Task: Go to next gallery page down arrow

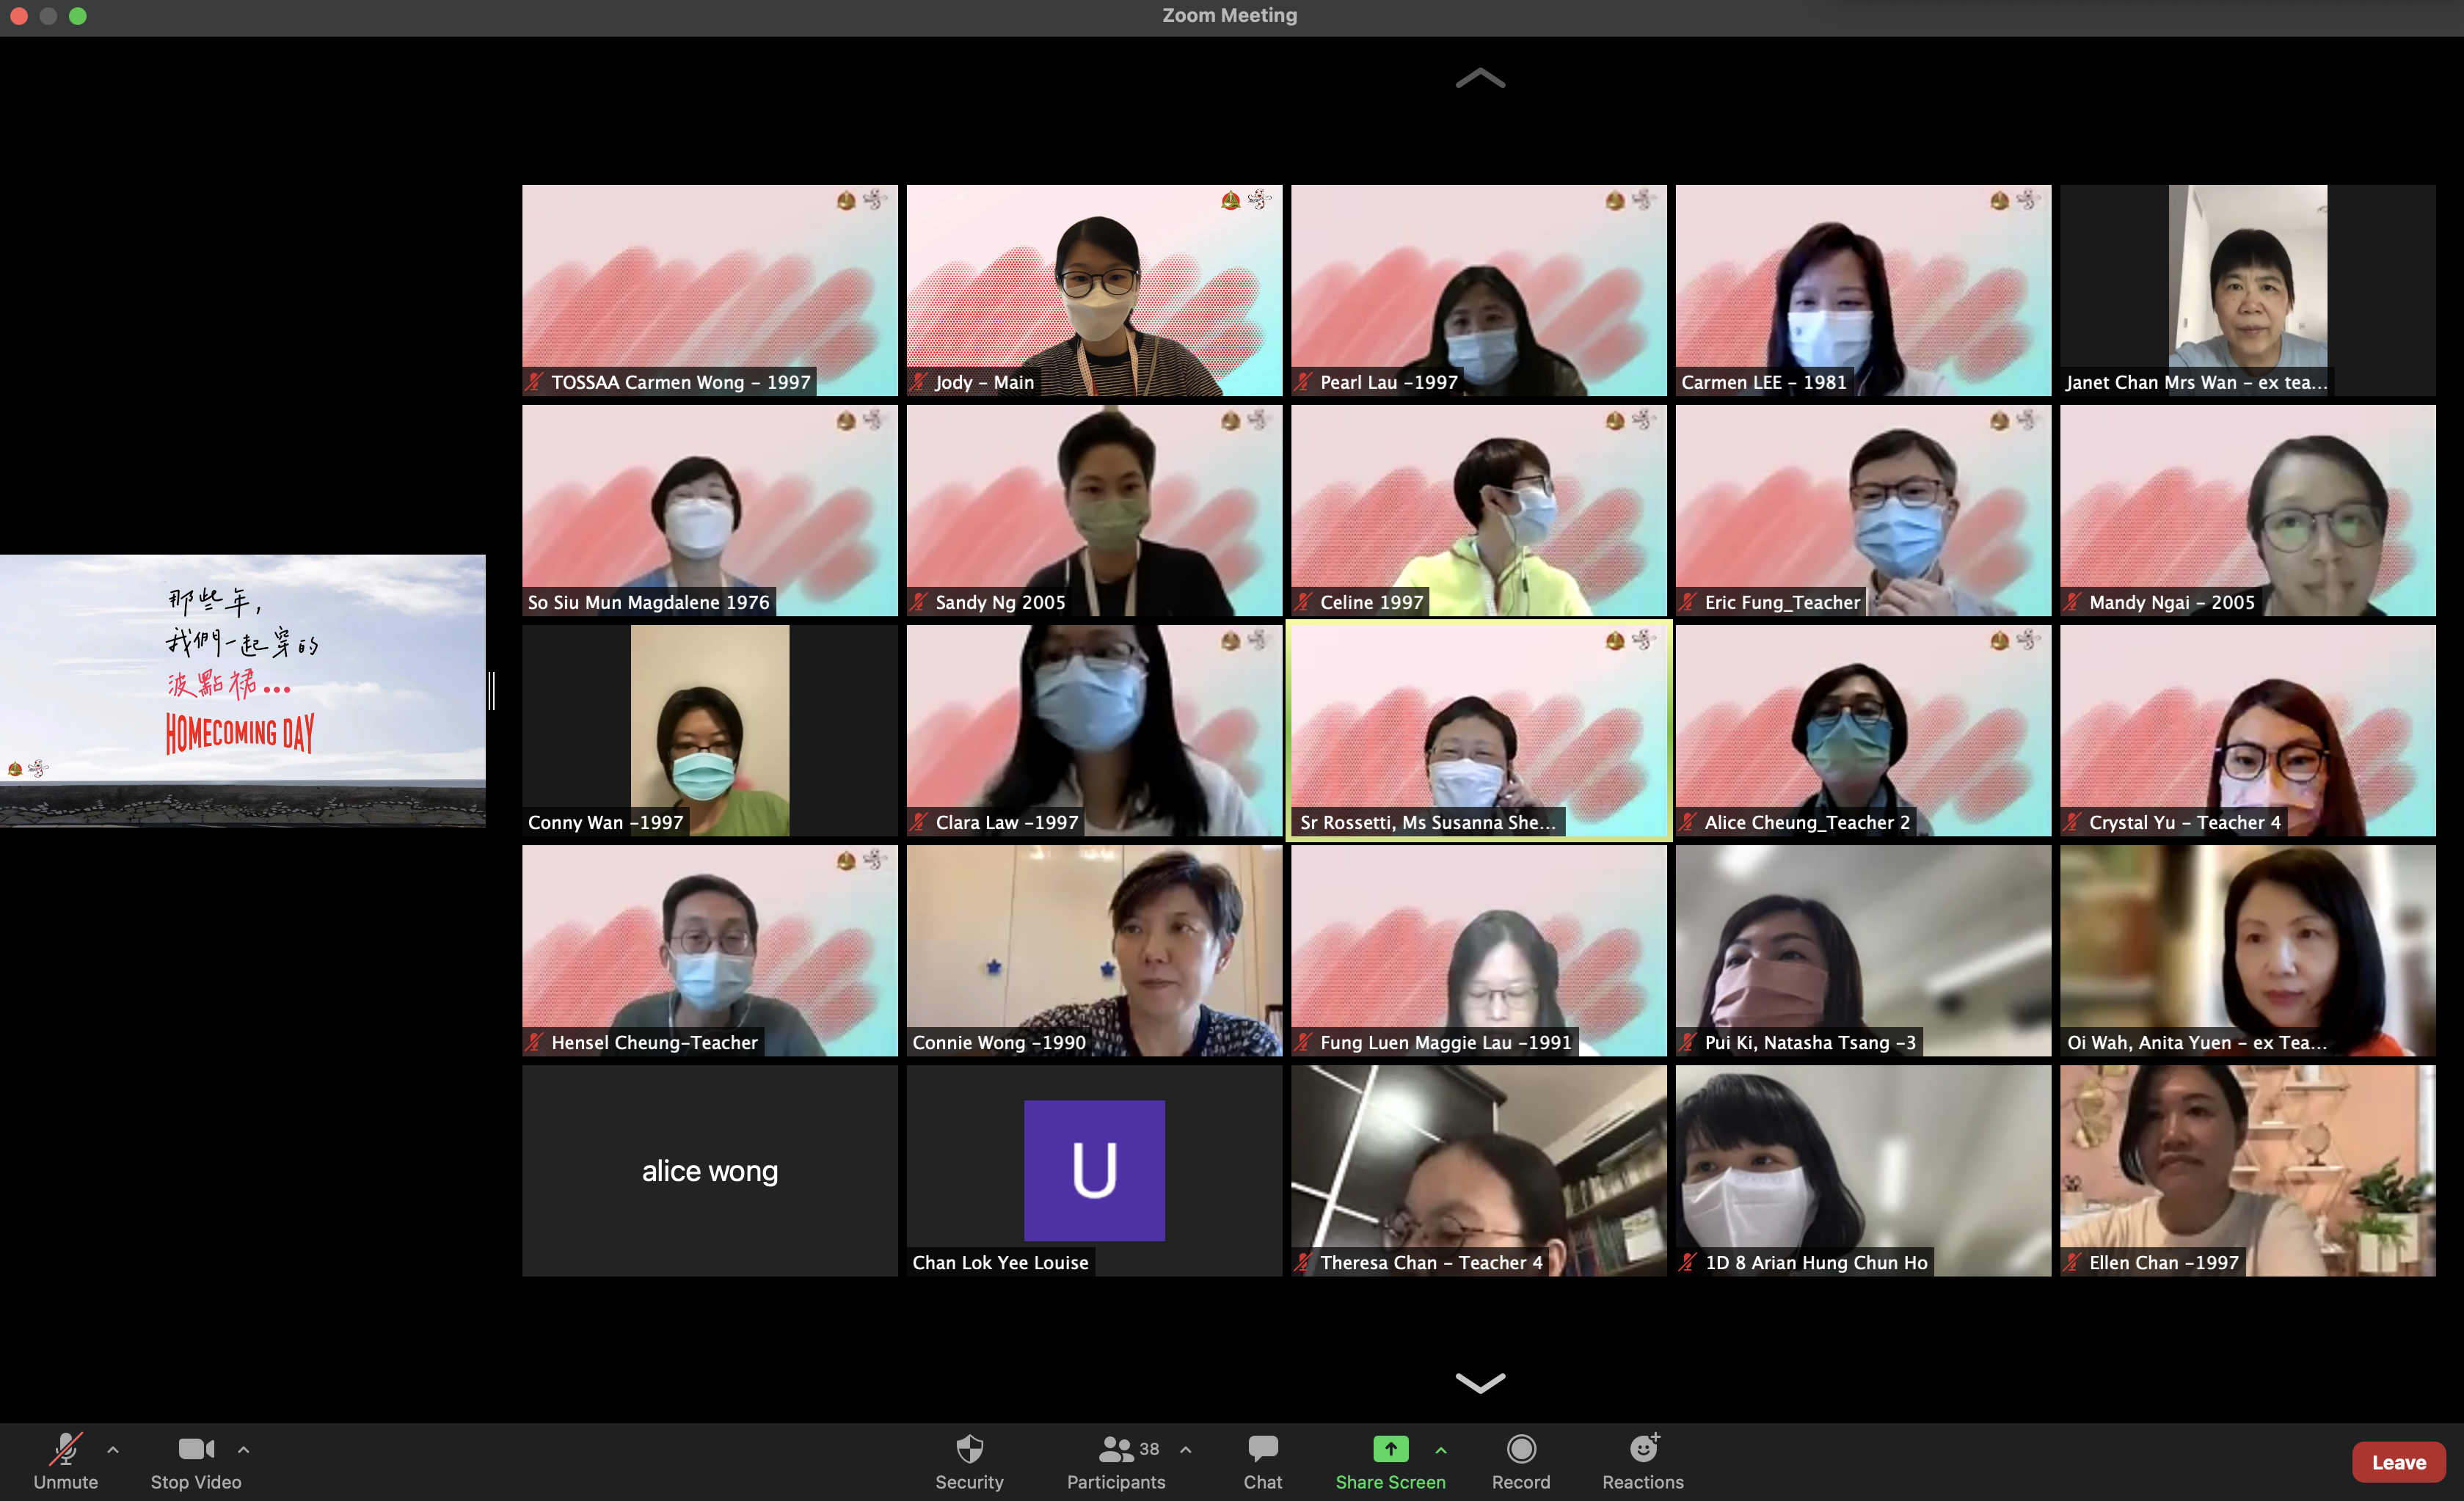Action: tap(1480, 1383)
